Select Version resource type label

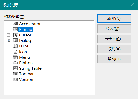pos(26,80)
